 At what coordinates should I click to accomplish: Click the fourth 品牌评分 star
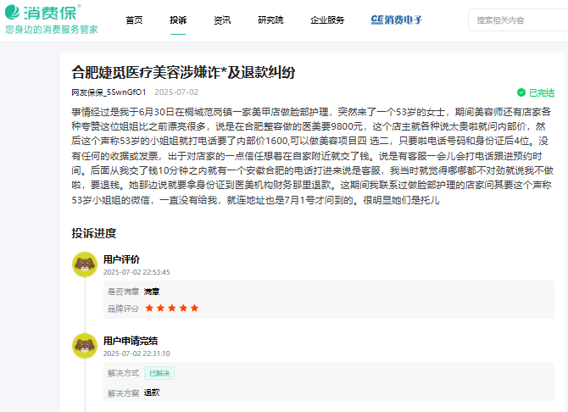(183, 308)
